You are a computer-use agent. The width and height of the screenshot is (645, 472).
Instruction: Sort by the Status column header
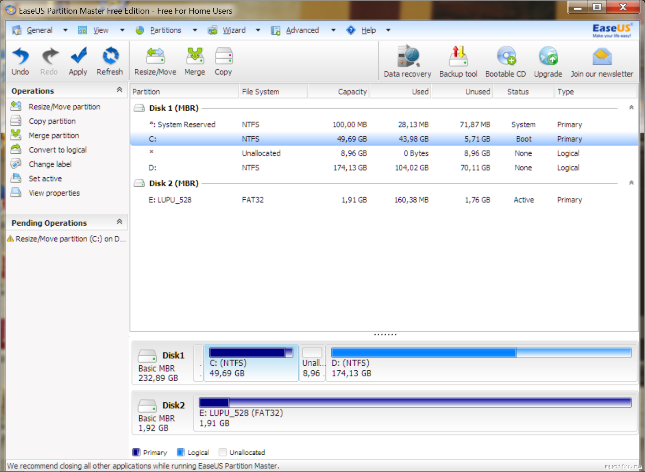coord(523,92)
